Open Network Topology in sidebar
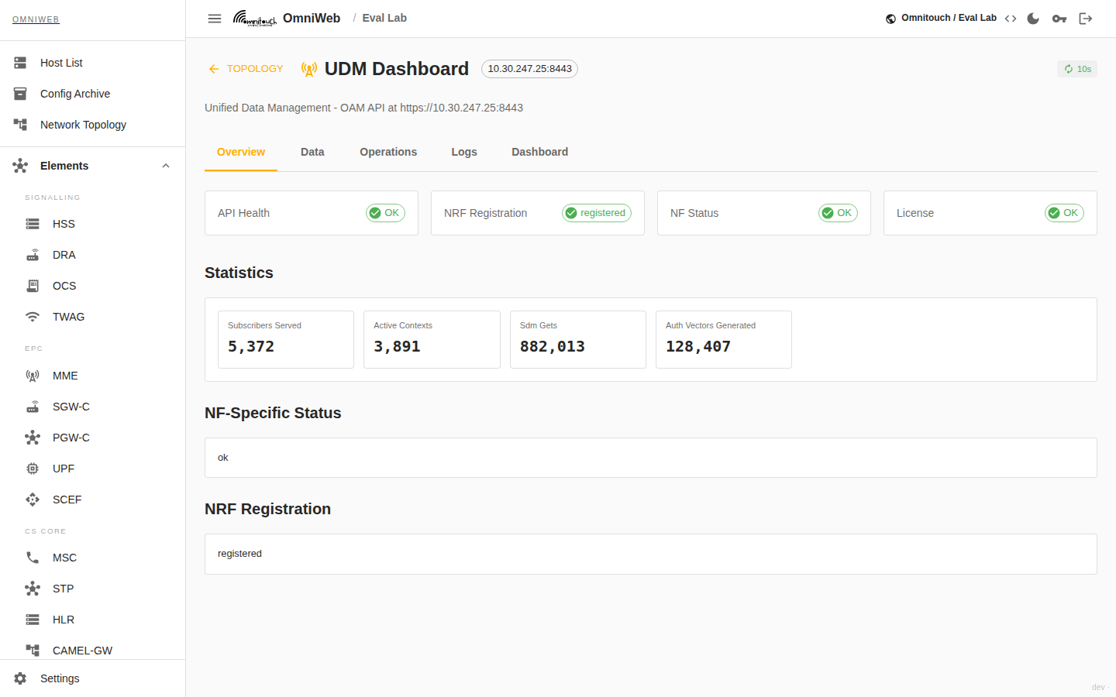Screen dimensions: 1116x697 pos(93,125)
